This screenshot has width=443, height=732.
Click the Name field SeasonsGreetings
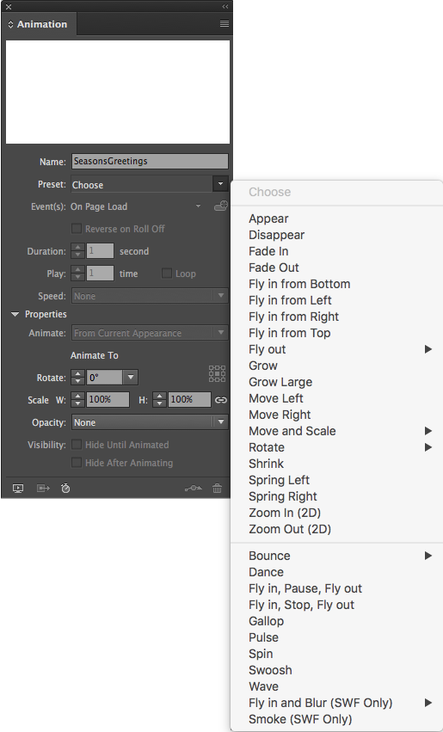click(150, 161)
